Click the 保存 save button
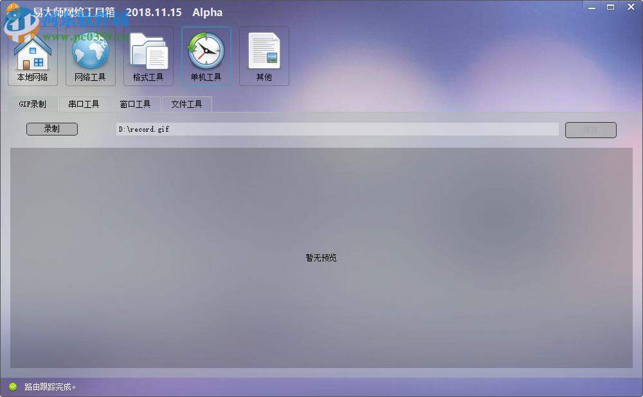Image resolution: width=643 pixels, height=397 pixels. 590,129
